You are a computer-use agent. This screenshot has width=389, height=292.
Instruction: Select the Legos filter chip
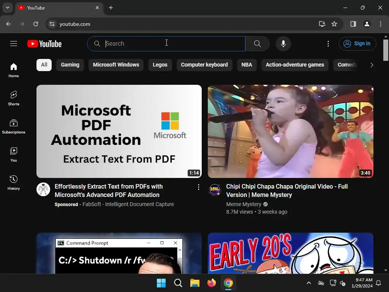pyautogui.click(x=160, y=65)
